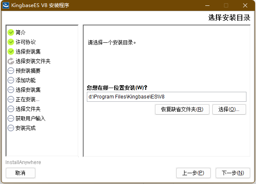Click the pending circle icon beside second 选择安装集
256x184 pixels.
click(11, 90)
